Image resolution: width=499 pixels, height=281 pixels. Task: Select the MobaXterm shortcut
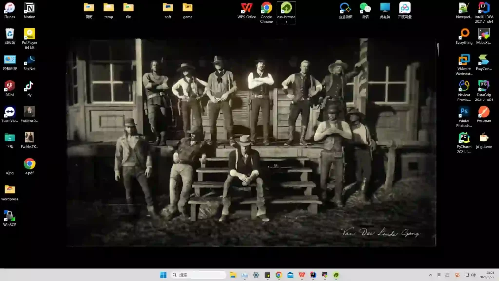(484, 36)
